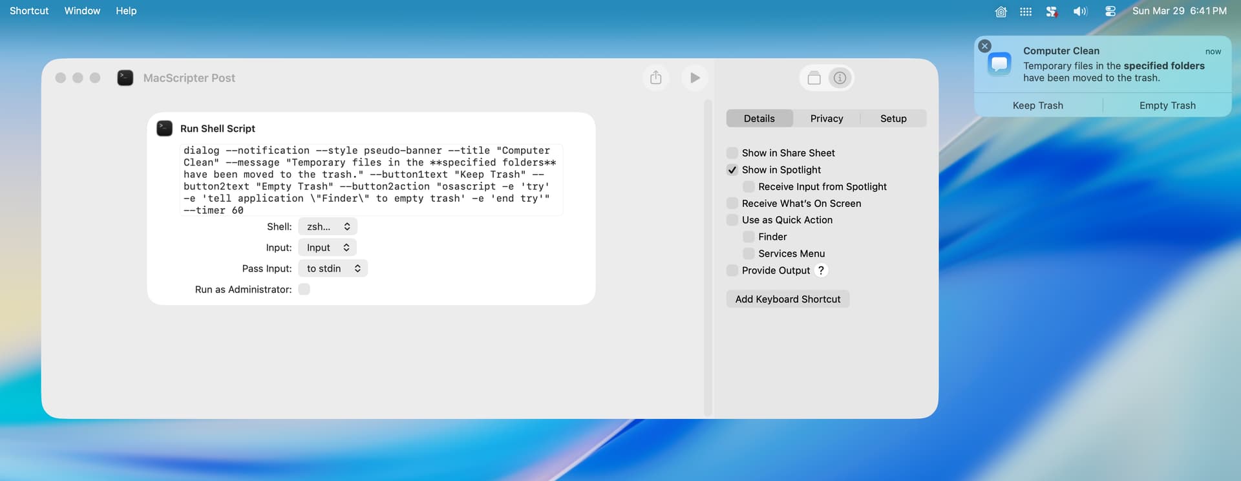Screen dimensions: 1241x481
Task: Open the Action Library icon
Action: [x=814, y=78]
